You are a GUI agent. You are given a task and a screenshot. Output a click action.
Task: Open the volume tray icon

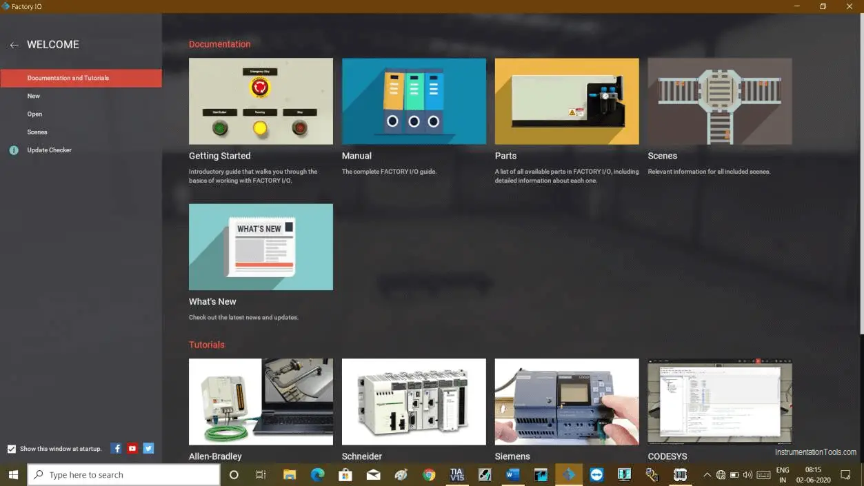[747, 475]
